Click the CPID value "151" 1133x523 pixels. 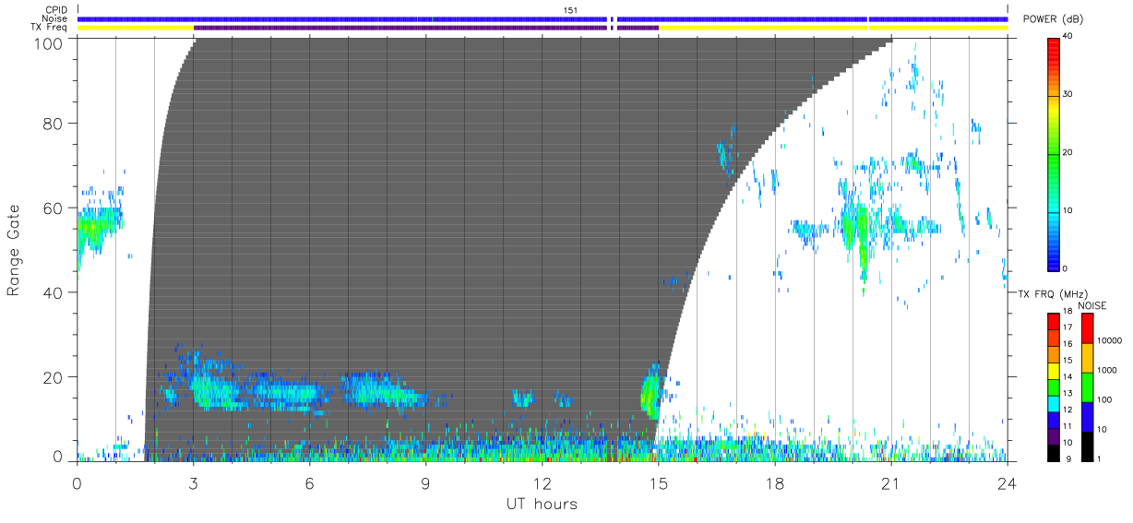(571, 10)
